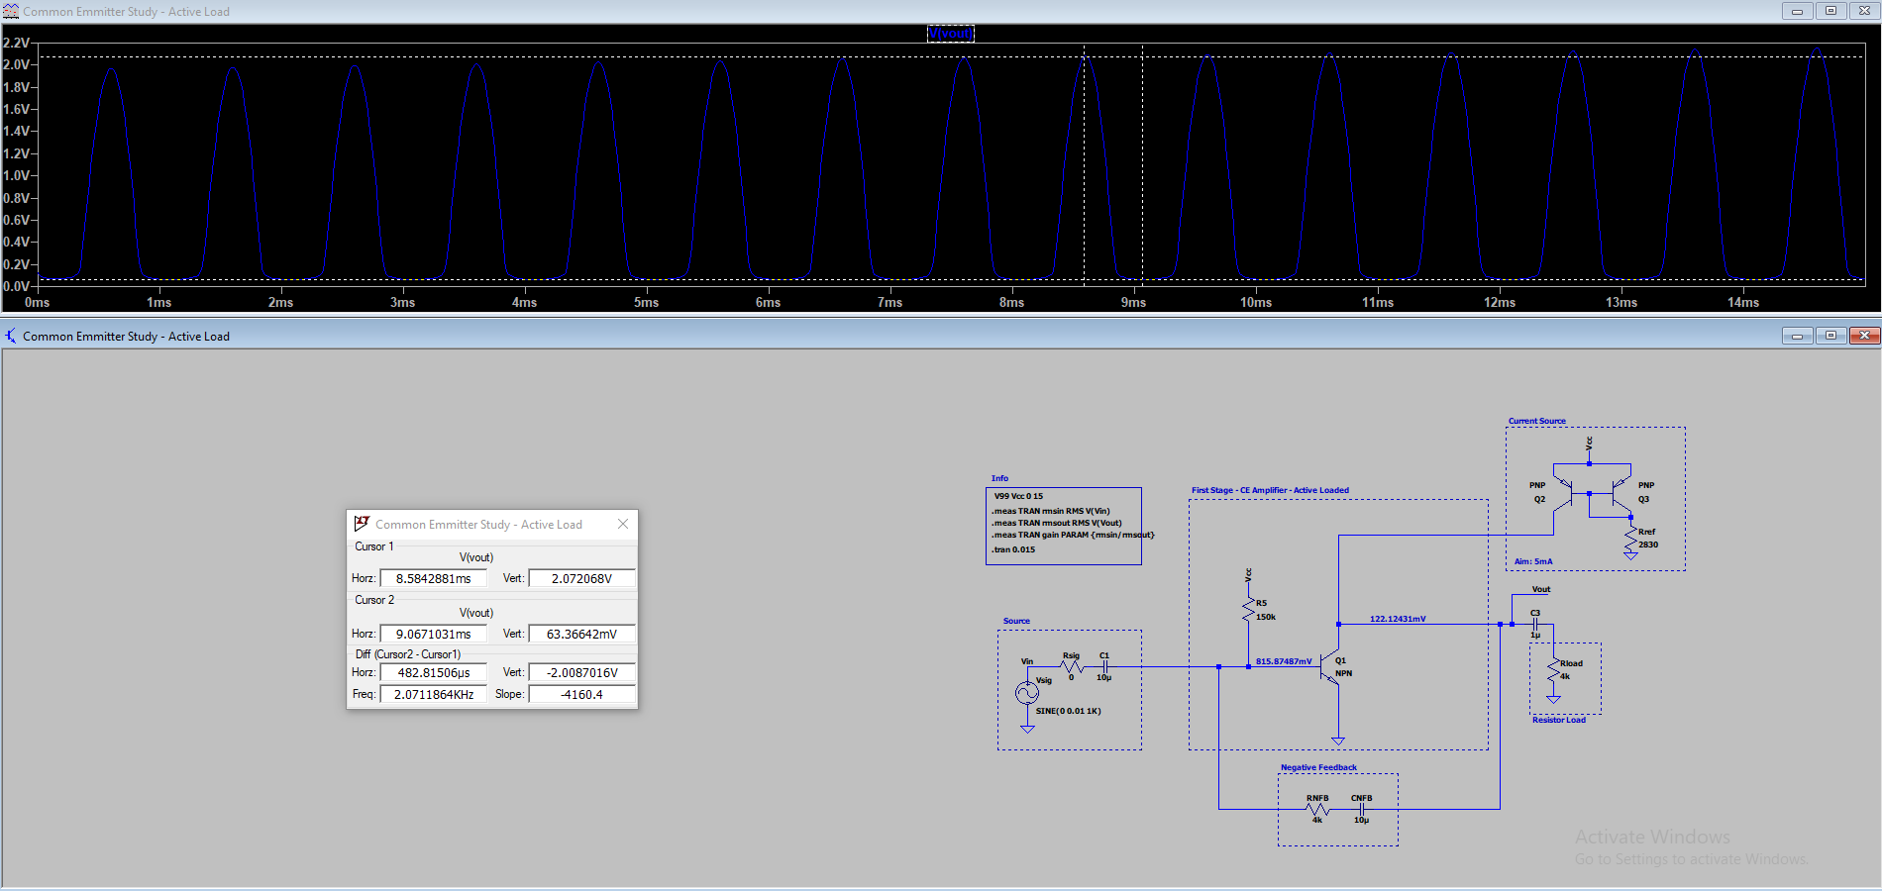Click the V(vout) trace label in the plot

[950, 34]
